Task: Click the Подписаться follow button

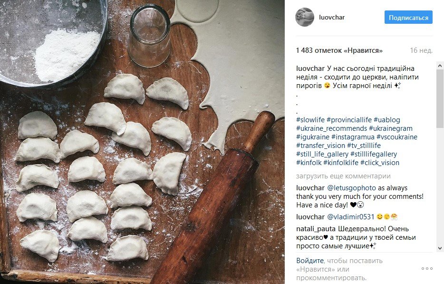Action: pos(408,18)
